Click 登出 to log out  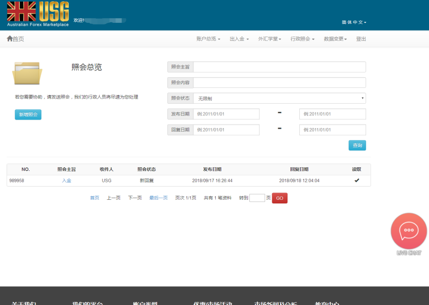361,39
